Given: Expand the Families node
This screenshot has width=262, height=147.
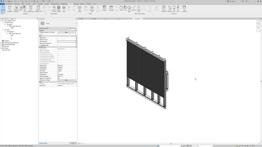Looking at the screenshot, I should coord(1,46).
